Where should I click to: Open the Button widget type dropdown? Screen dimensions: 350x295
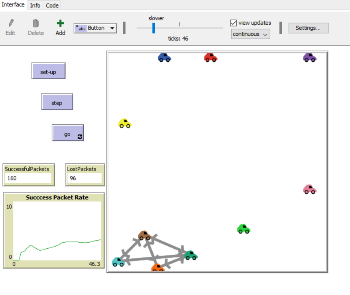point(95,28)
